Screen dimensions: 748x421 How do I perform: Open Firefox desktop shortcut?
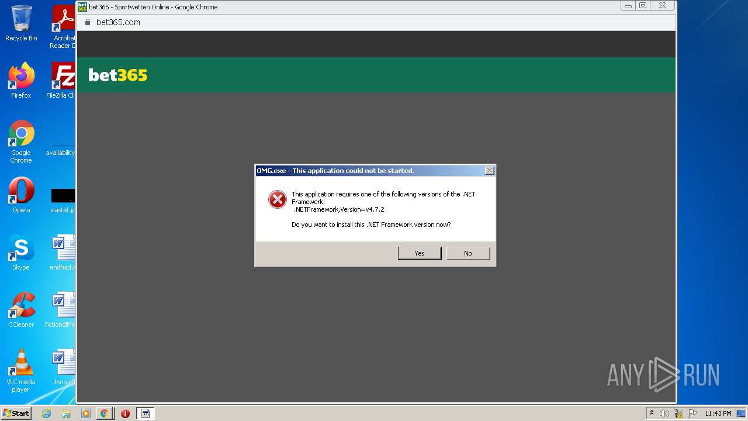pos(21,81)
